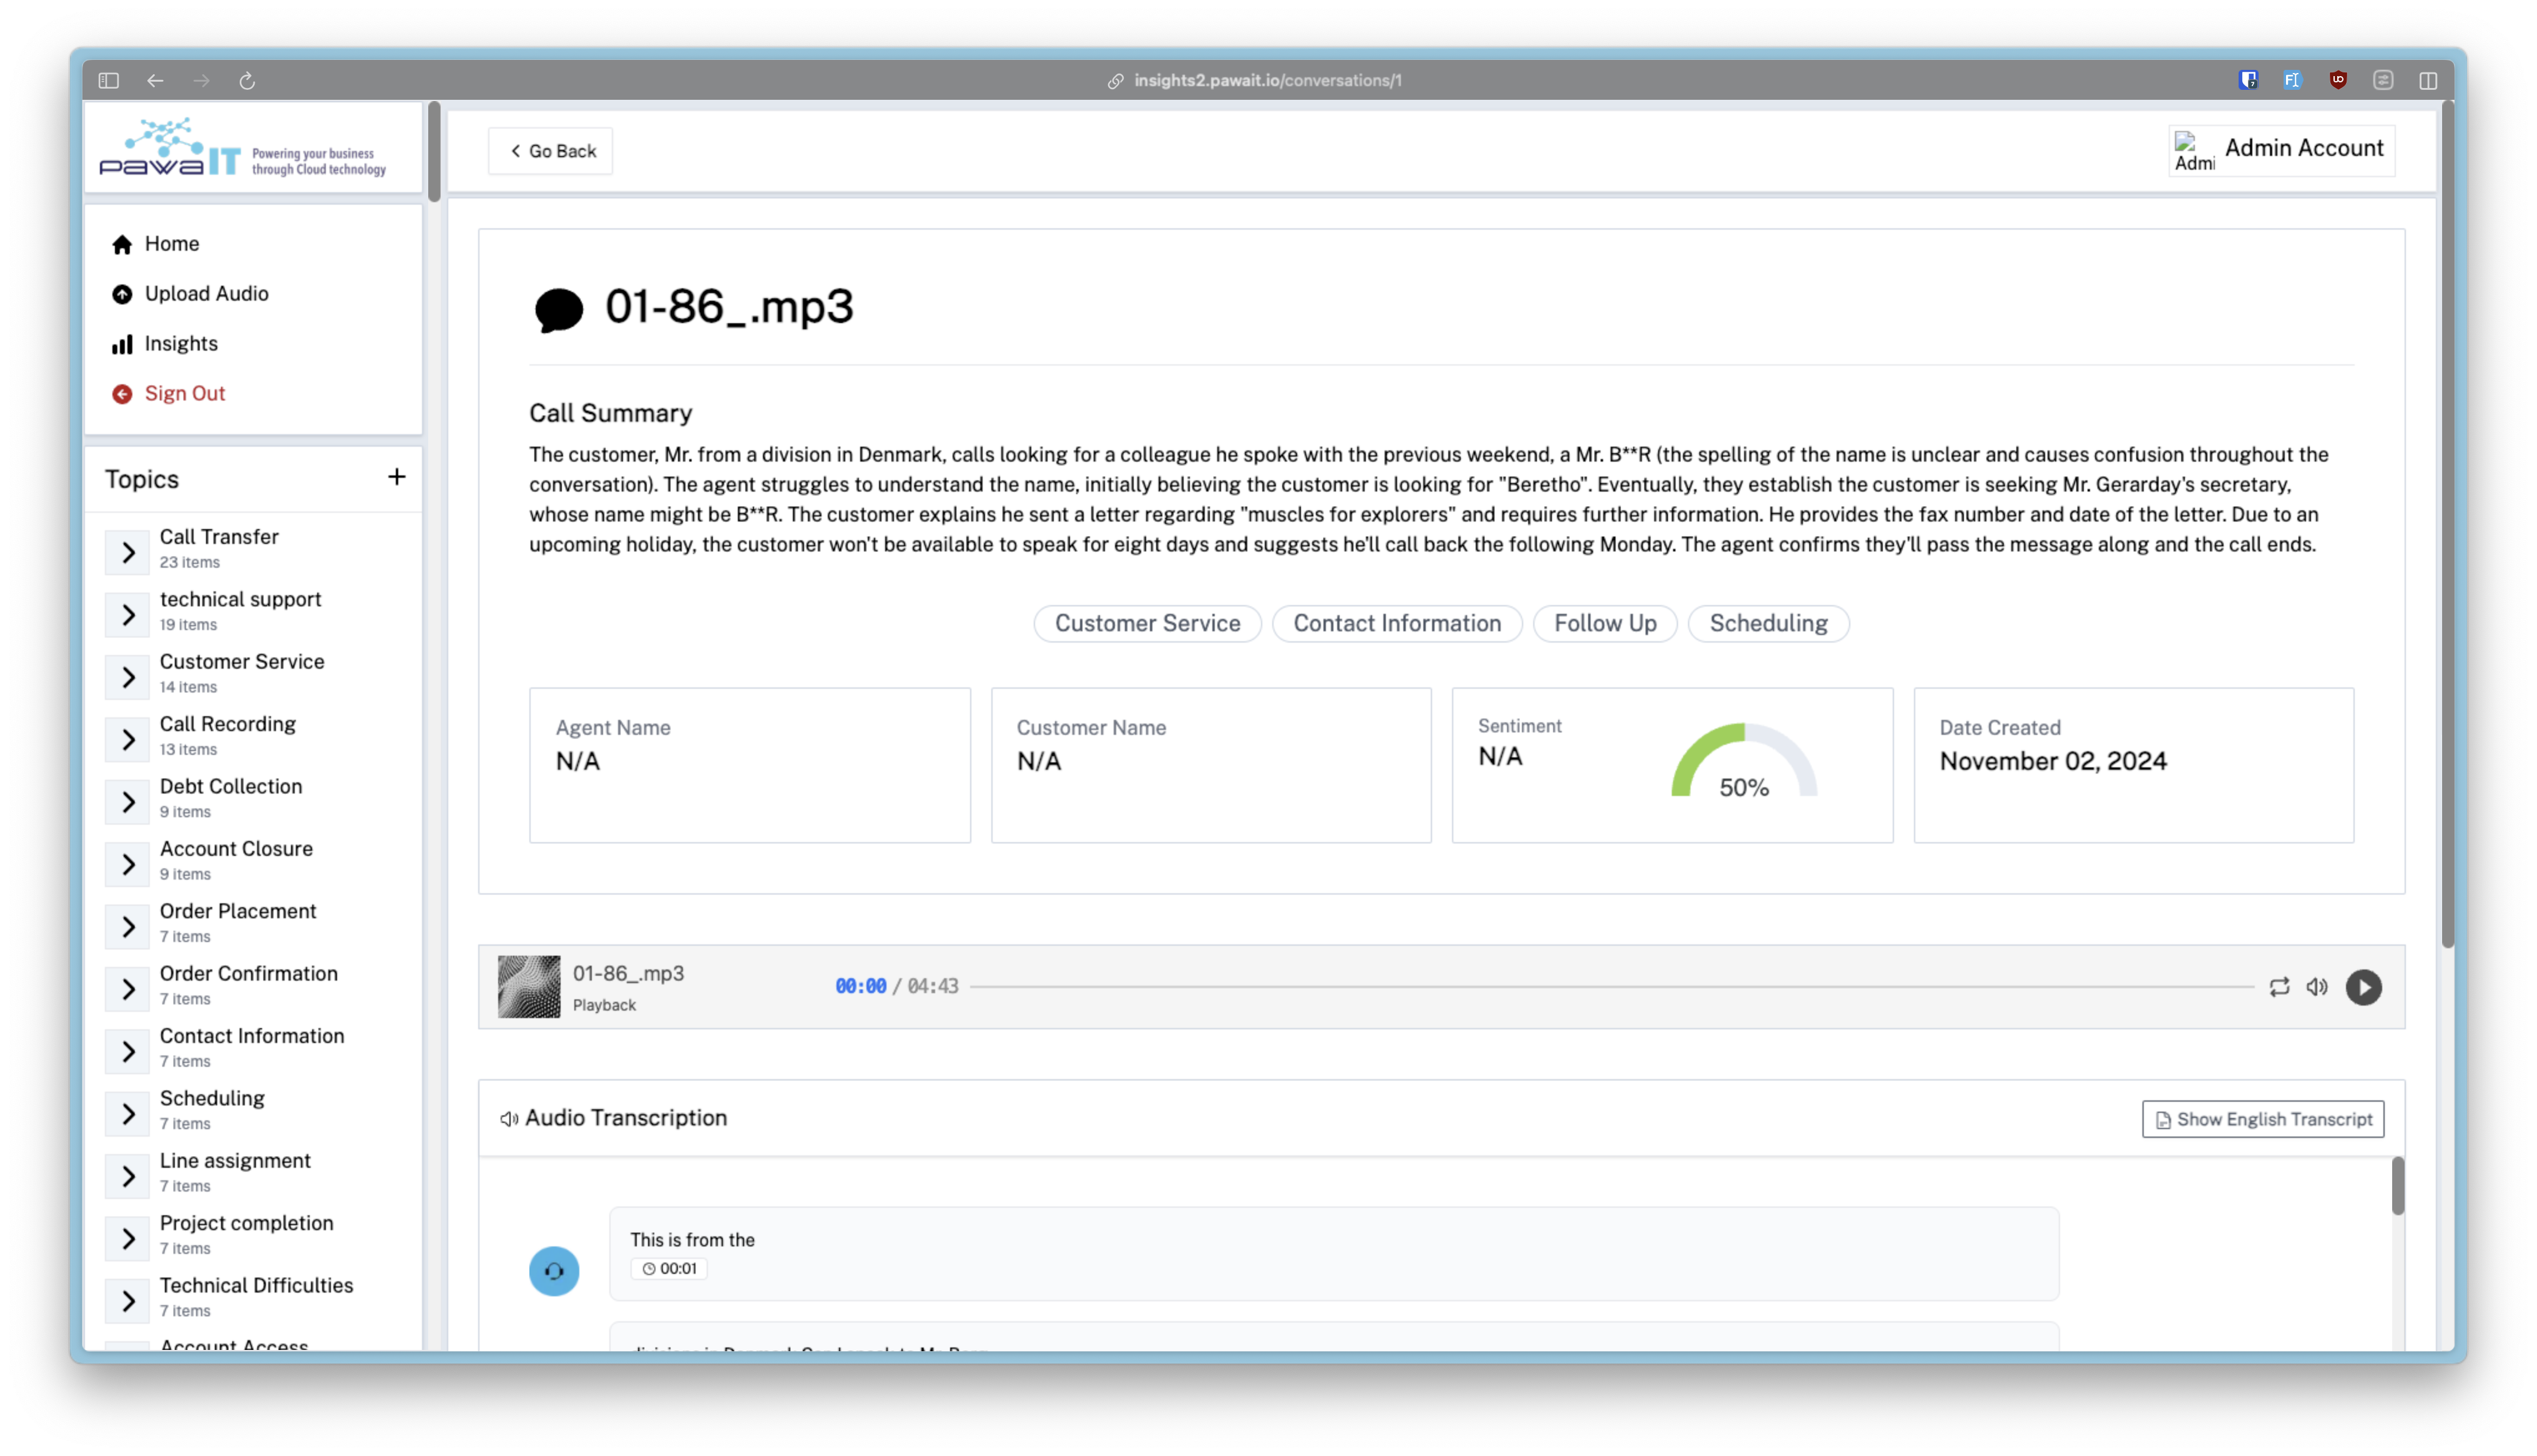Click the audio progress seek bar
This screenshot has width=2537, height=1456.
[1611, 987]
